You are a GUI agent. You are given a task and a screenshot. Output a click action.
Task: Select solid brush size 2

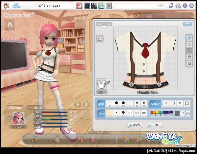click(x=110, y=104)
